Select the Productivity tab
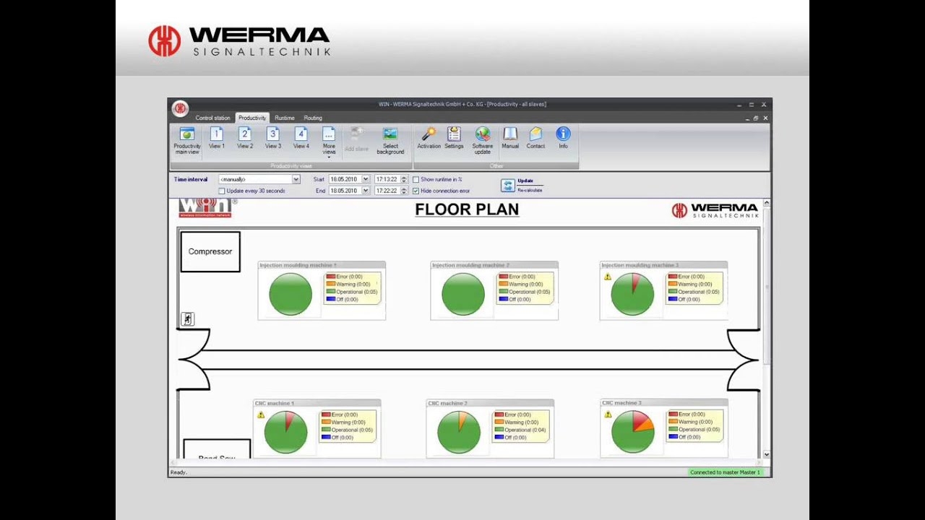This screenshot has width=925, height=520. tap(252, 118)
